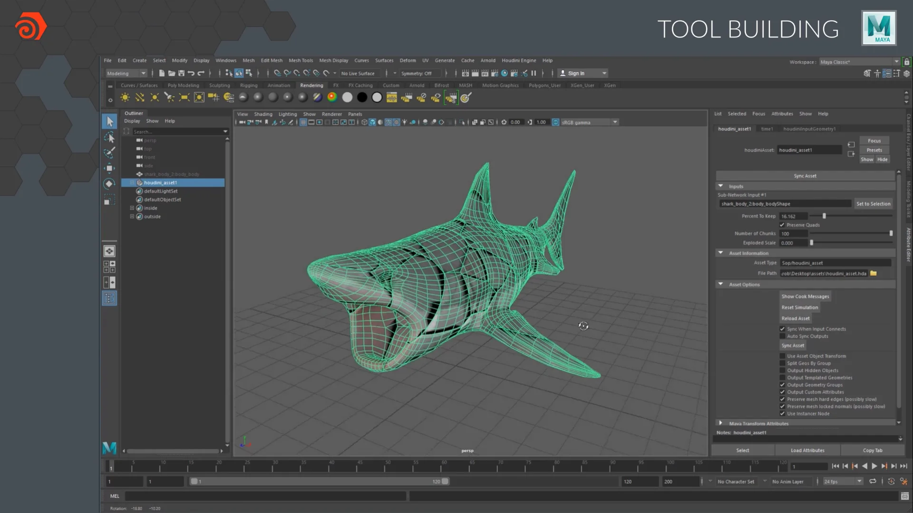Click the Save Scene icon

click(181, 73)
